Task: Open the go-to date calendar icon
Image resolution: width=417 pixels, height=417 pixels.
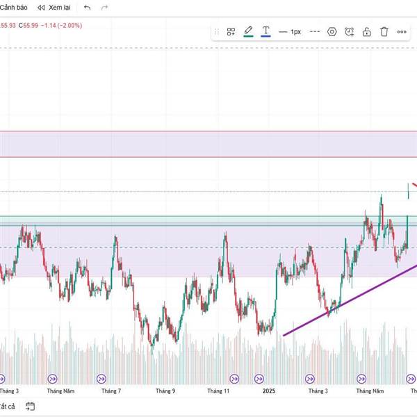Action: 30,406
